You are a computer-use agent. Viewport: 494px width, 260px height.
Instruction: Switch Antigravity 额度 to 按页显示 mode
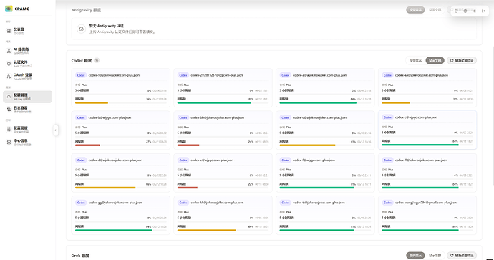(x=415, y=10)
